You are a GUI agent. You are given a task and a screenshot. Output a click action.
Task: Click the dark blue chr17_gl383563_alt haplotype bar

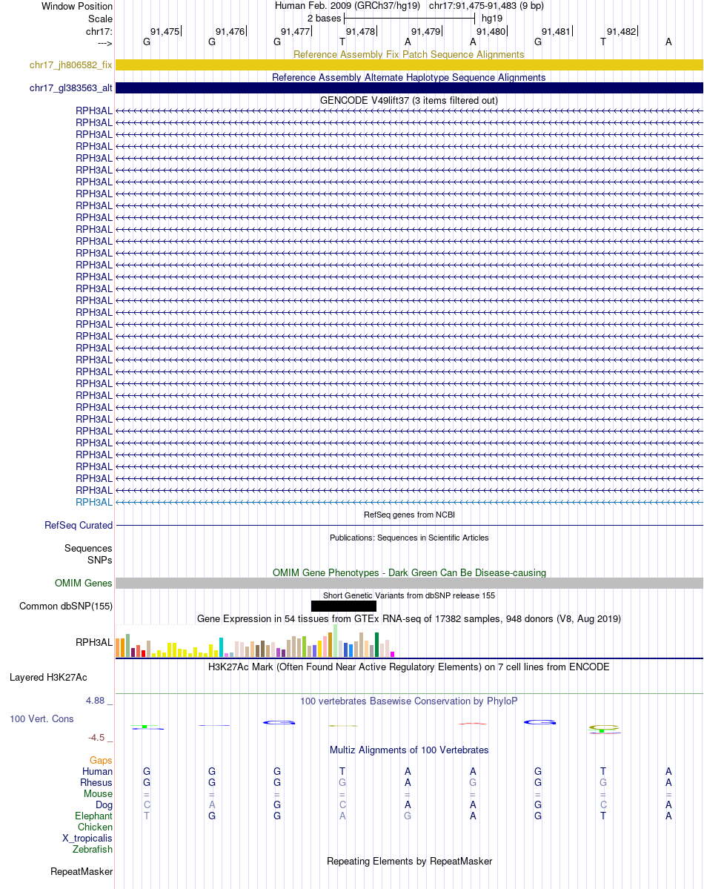(409, 88)
